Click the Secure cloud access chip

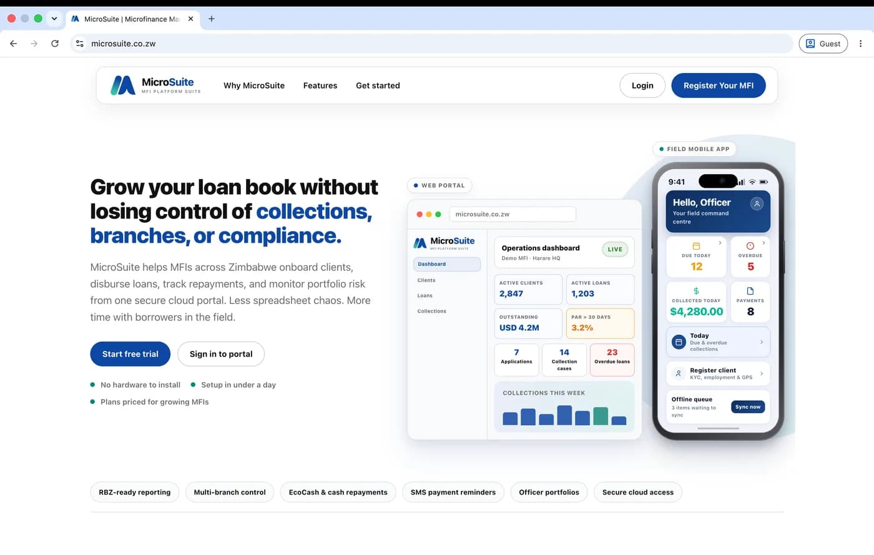coord(638,492)
